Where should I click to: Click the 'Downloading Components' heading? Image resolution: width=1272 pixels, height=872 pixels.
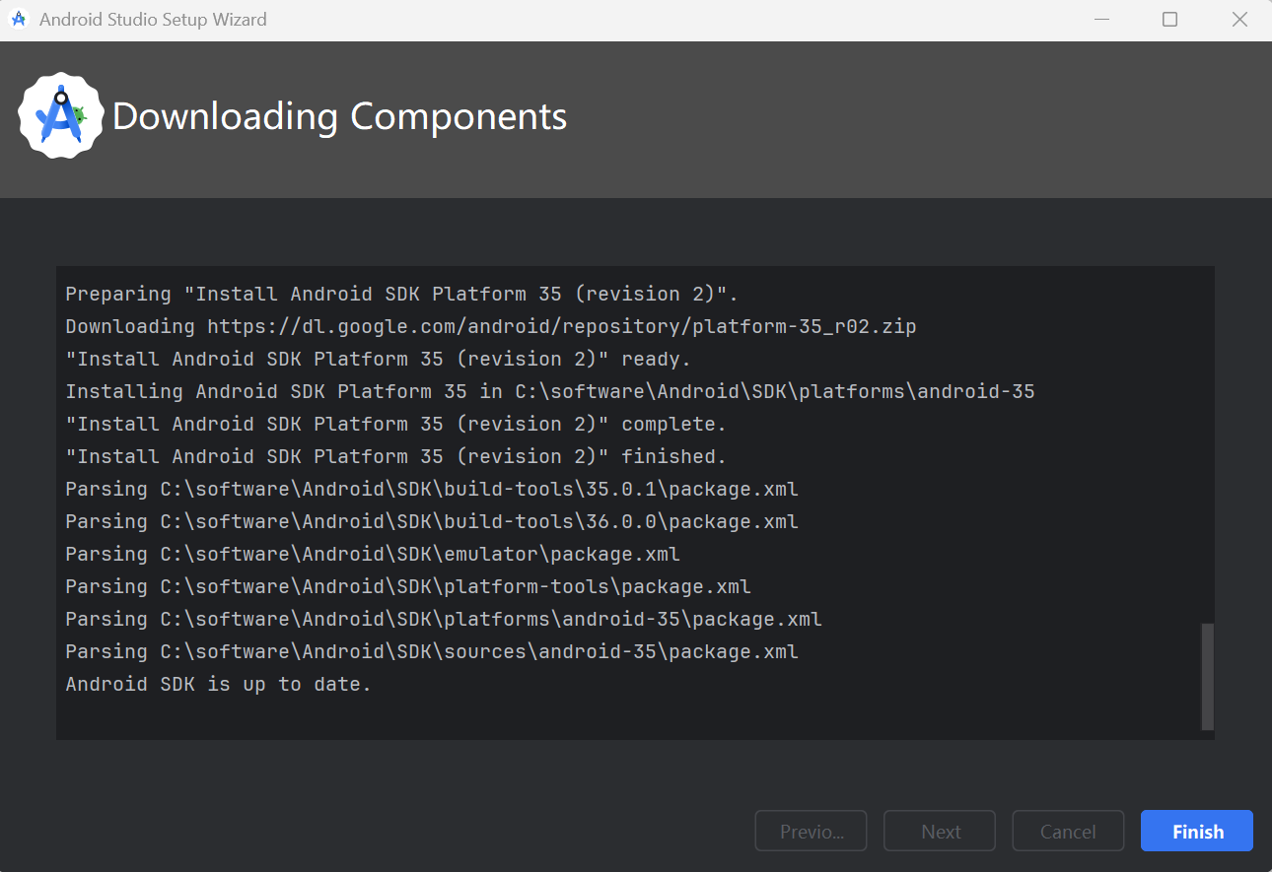click(x=339, y=116)
